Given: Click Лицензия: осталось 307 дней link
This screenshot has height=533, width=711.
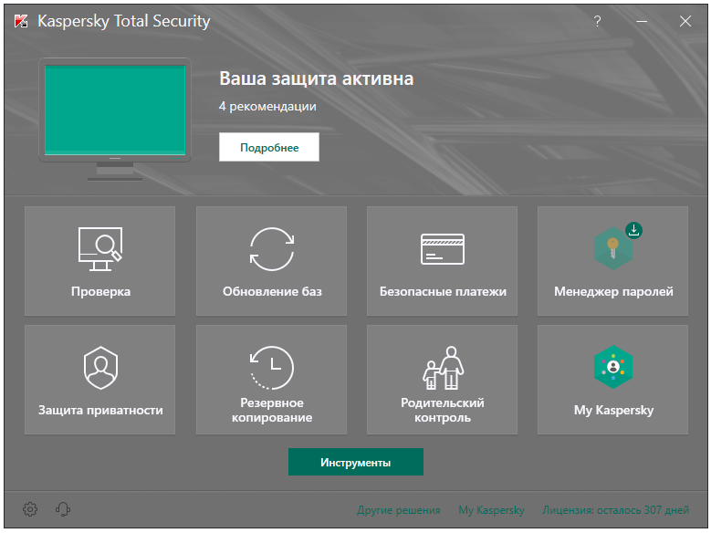Looking at the screenshot, I should point(615,510).
